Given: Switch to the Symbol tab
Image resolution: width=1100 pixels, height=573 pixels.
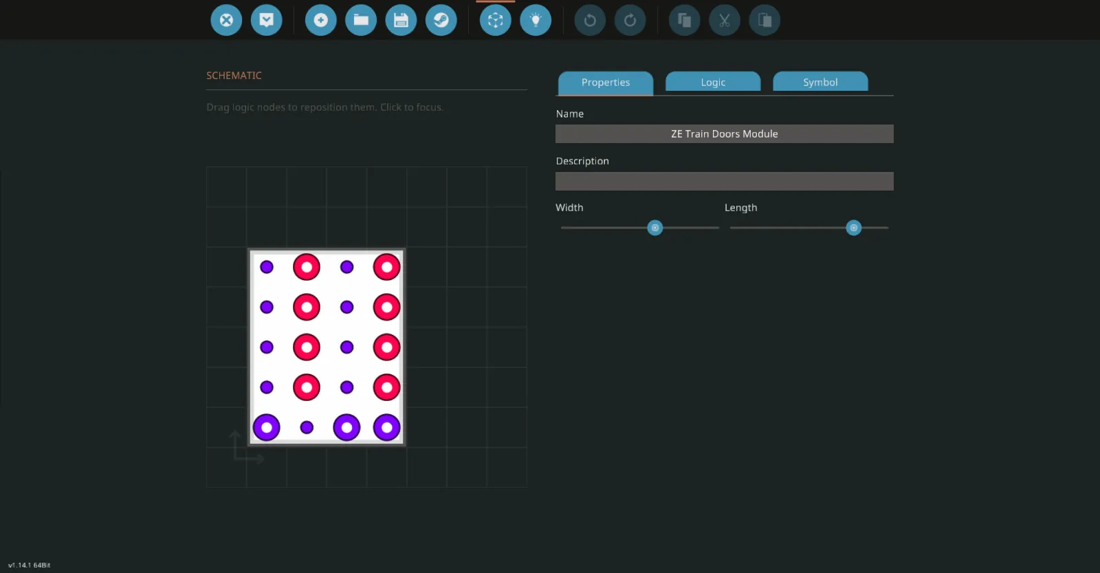Looking at the screenshot, I should tap(820, 82).
